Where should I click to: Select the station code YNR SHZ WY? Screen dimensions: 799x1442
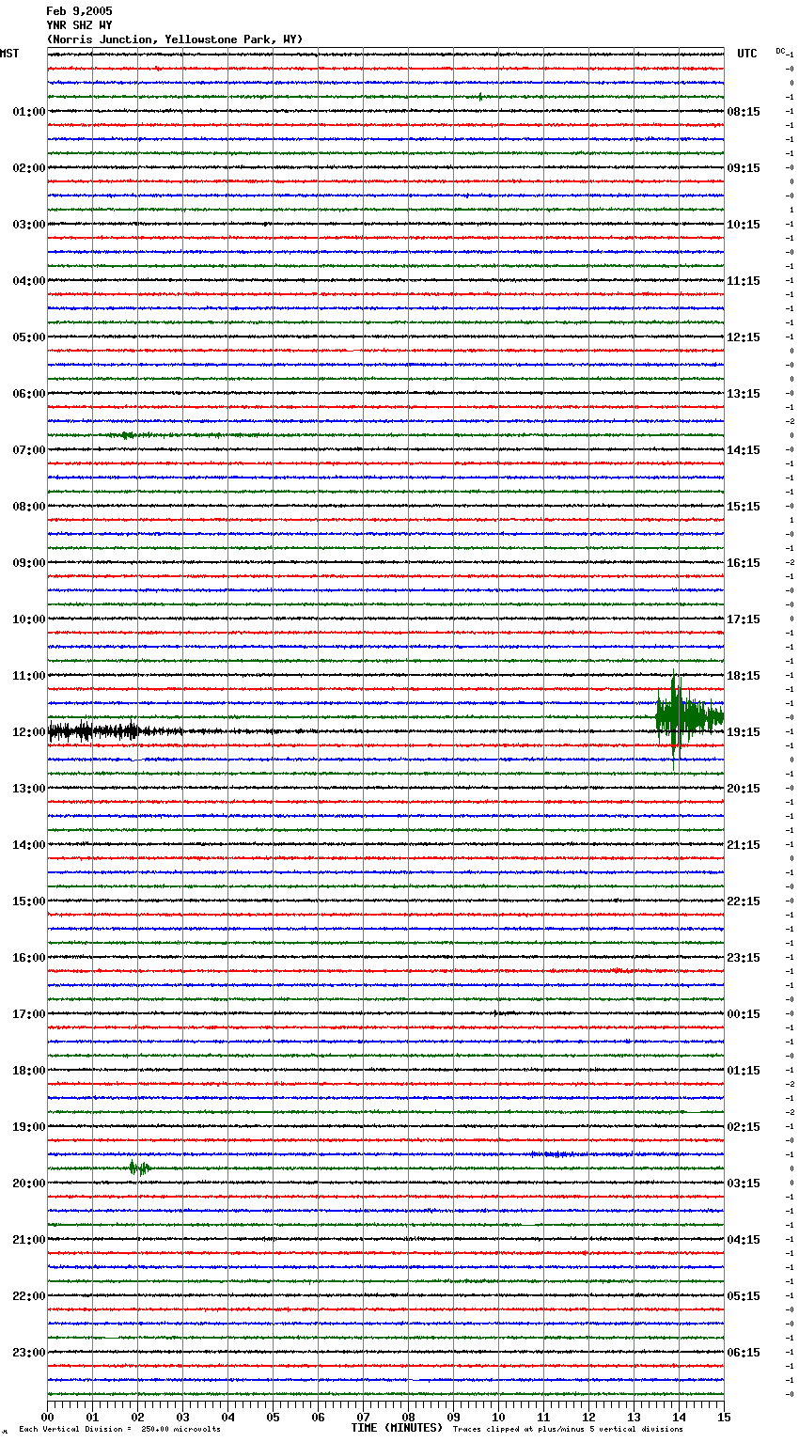pyautogui.click(x=79, y=25)
